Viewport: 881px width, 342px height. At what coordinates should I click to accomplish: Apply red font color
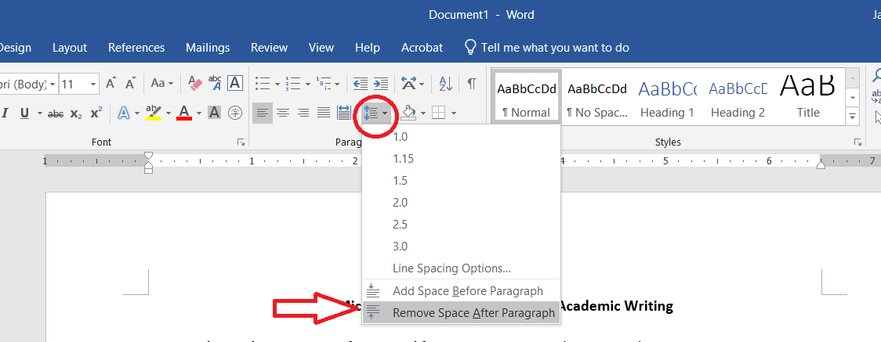[x=184, y=113]
